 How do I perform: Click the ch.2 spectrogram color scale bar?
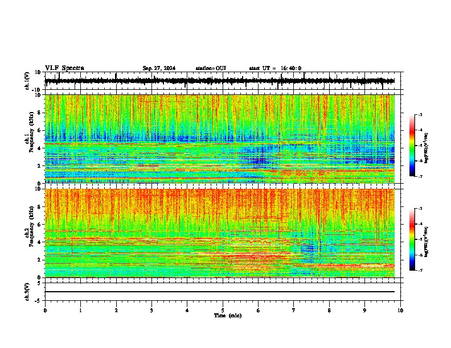coord(412,239)
